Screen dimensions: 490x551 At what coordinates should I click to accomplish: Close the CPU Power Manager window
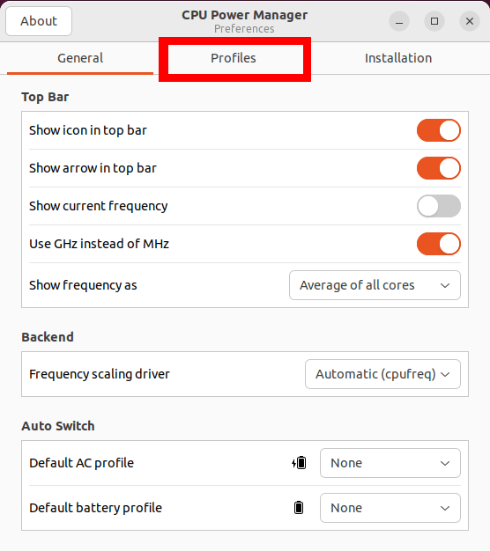point(470,21)
